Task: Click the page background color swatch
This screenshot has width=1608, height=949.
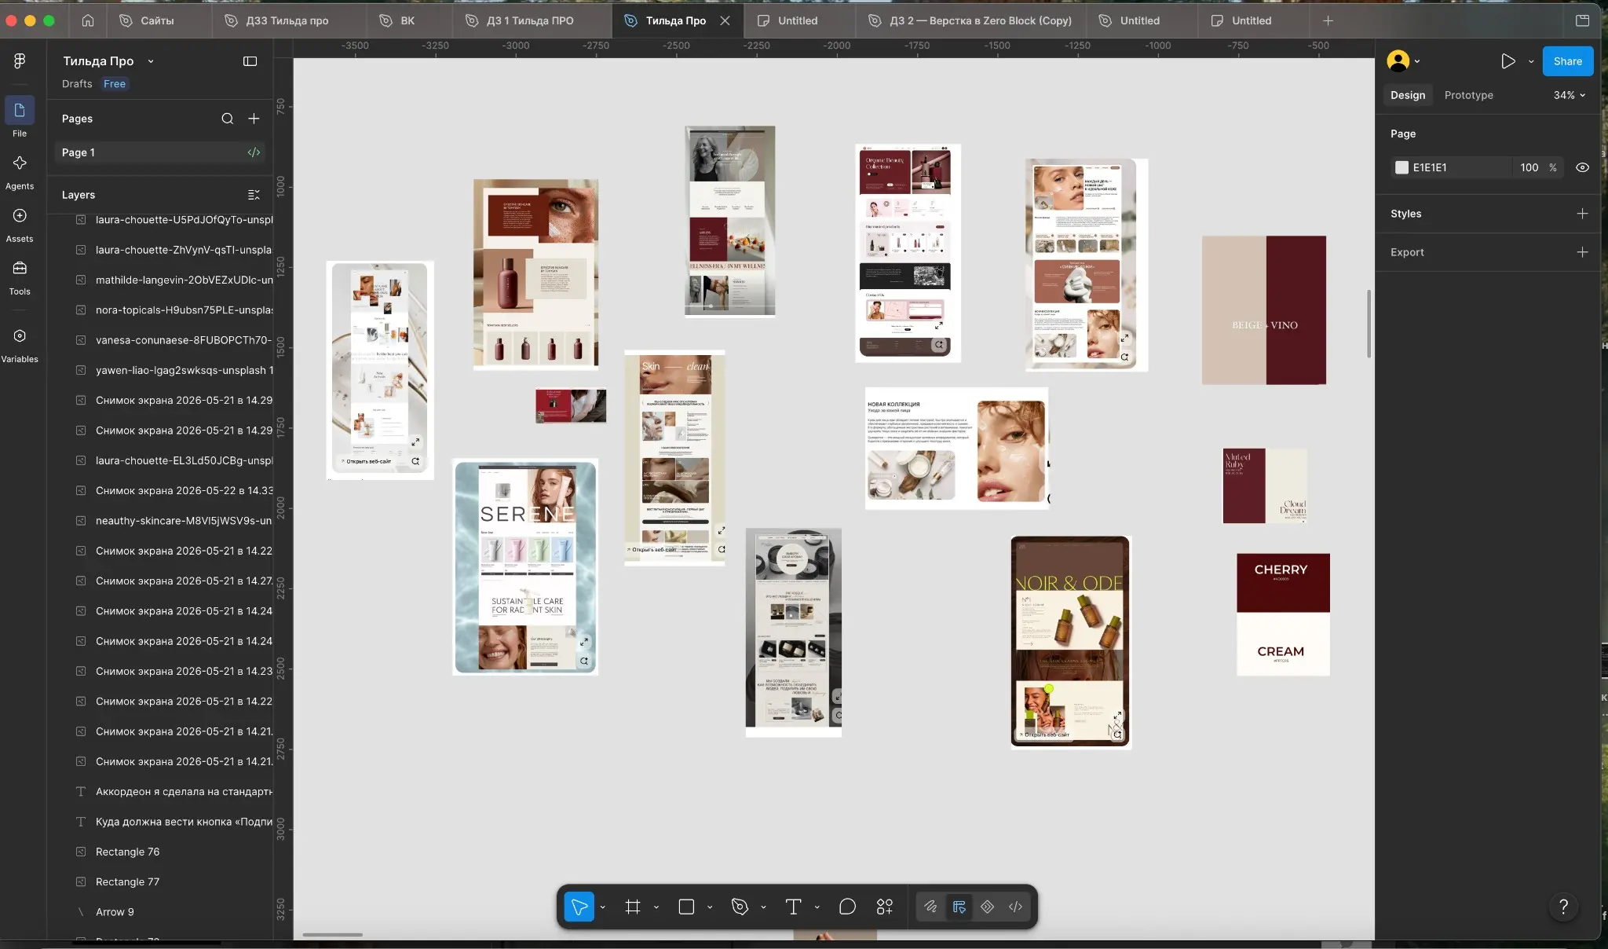Action: (x=1402, y=167)
